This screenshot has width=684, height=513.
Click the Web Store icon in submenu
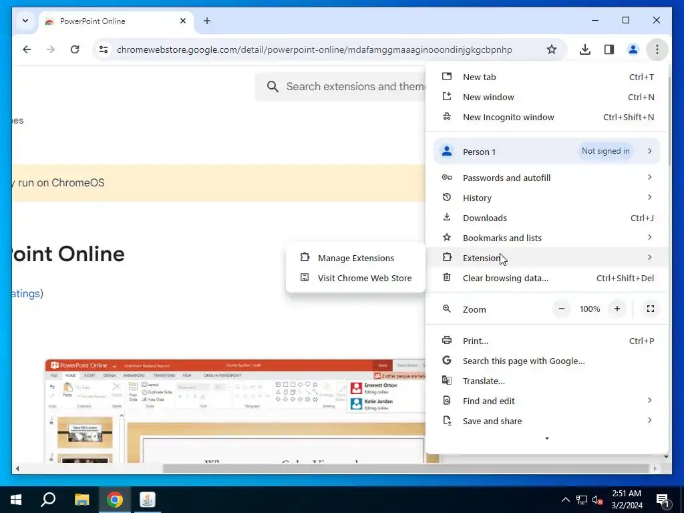click(x=305, y=277)
